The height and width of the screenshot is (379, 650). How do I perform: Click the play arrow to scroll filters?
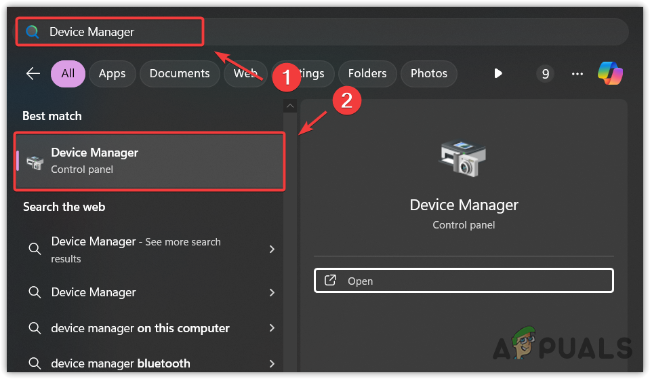[x=498, y=73]
